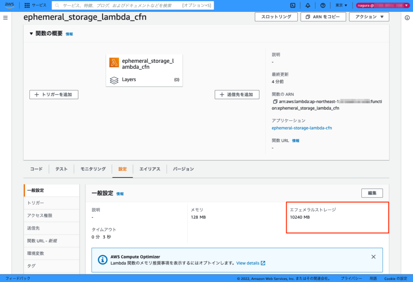Open 情報 link beside 関数の概要

click(x=69, y=34)
